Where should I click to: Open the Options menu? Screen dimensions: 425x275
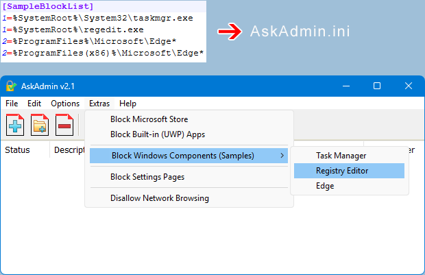pyautogui.click(x=65, y=104)
